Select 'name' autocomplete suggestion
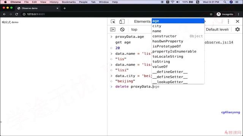The image size is (243, 136). [178, 31]
